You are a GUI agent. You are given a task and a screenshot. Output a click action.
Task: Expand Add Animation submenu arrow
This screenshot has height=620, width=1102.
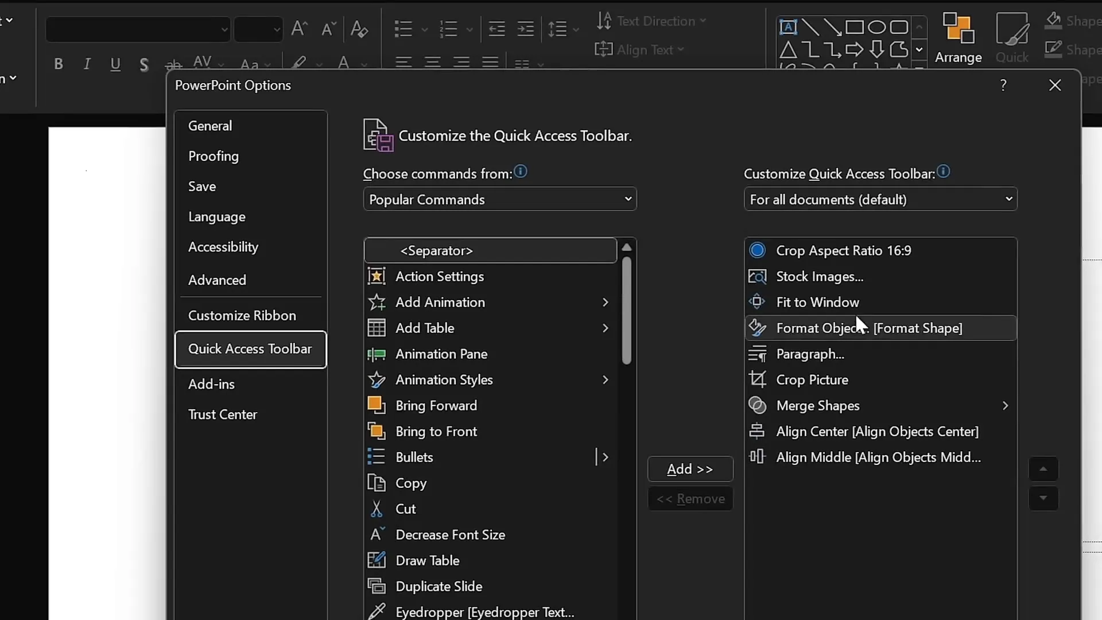605,302
